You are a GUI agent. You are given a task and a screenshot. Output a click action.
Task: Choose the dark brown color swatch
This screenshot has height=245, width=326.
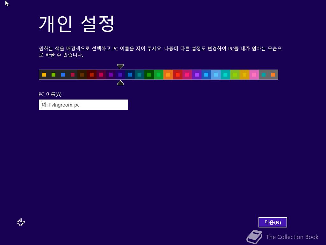tap(82, 75)
